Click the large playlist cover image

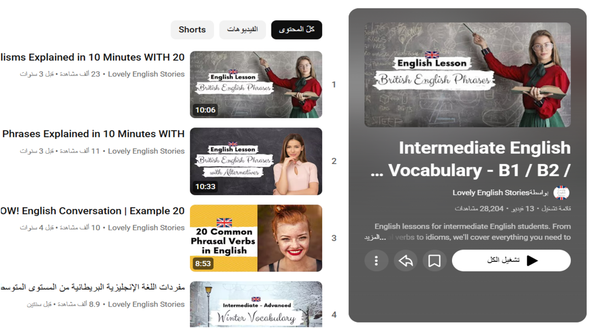click(467, 75)
